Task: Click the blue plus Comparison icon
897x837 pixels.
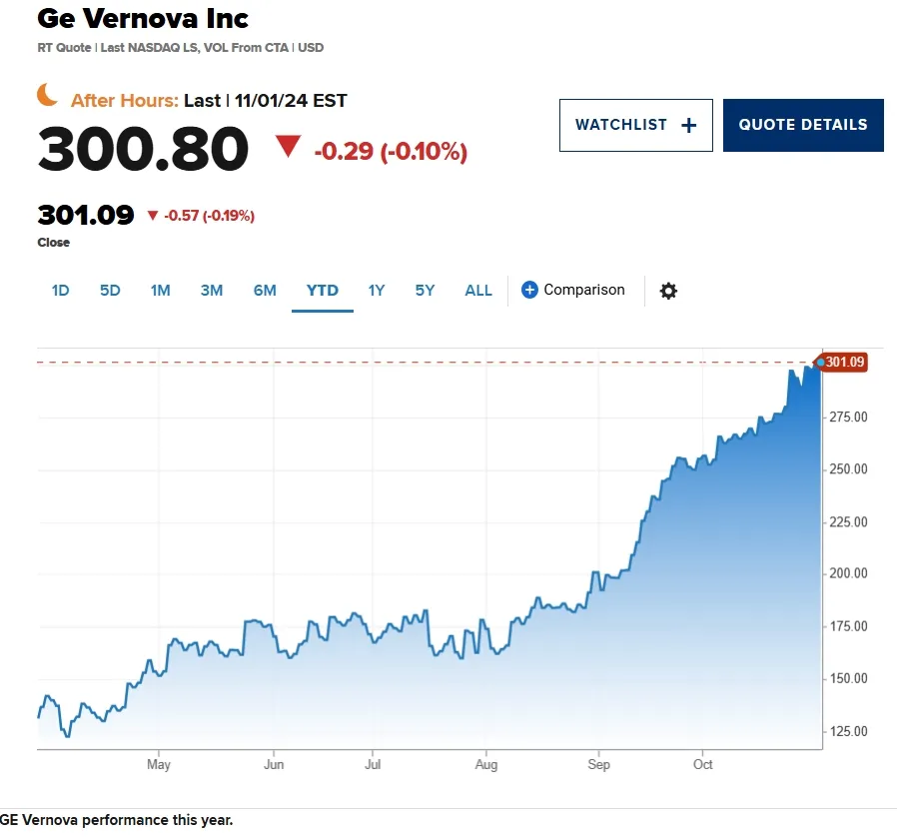Action: coord(529,290)
